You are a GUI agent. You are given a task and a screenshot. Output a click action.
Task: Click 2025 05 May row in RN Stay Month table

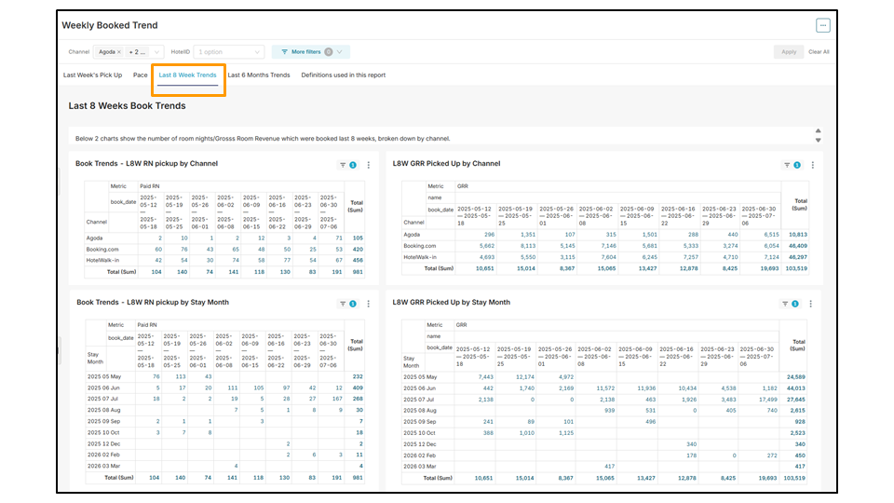(x=224, y=376)
